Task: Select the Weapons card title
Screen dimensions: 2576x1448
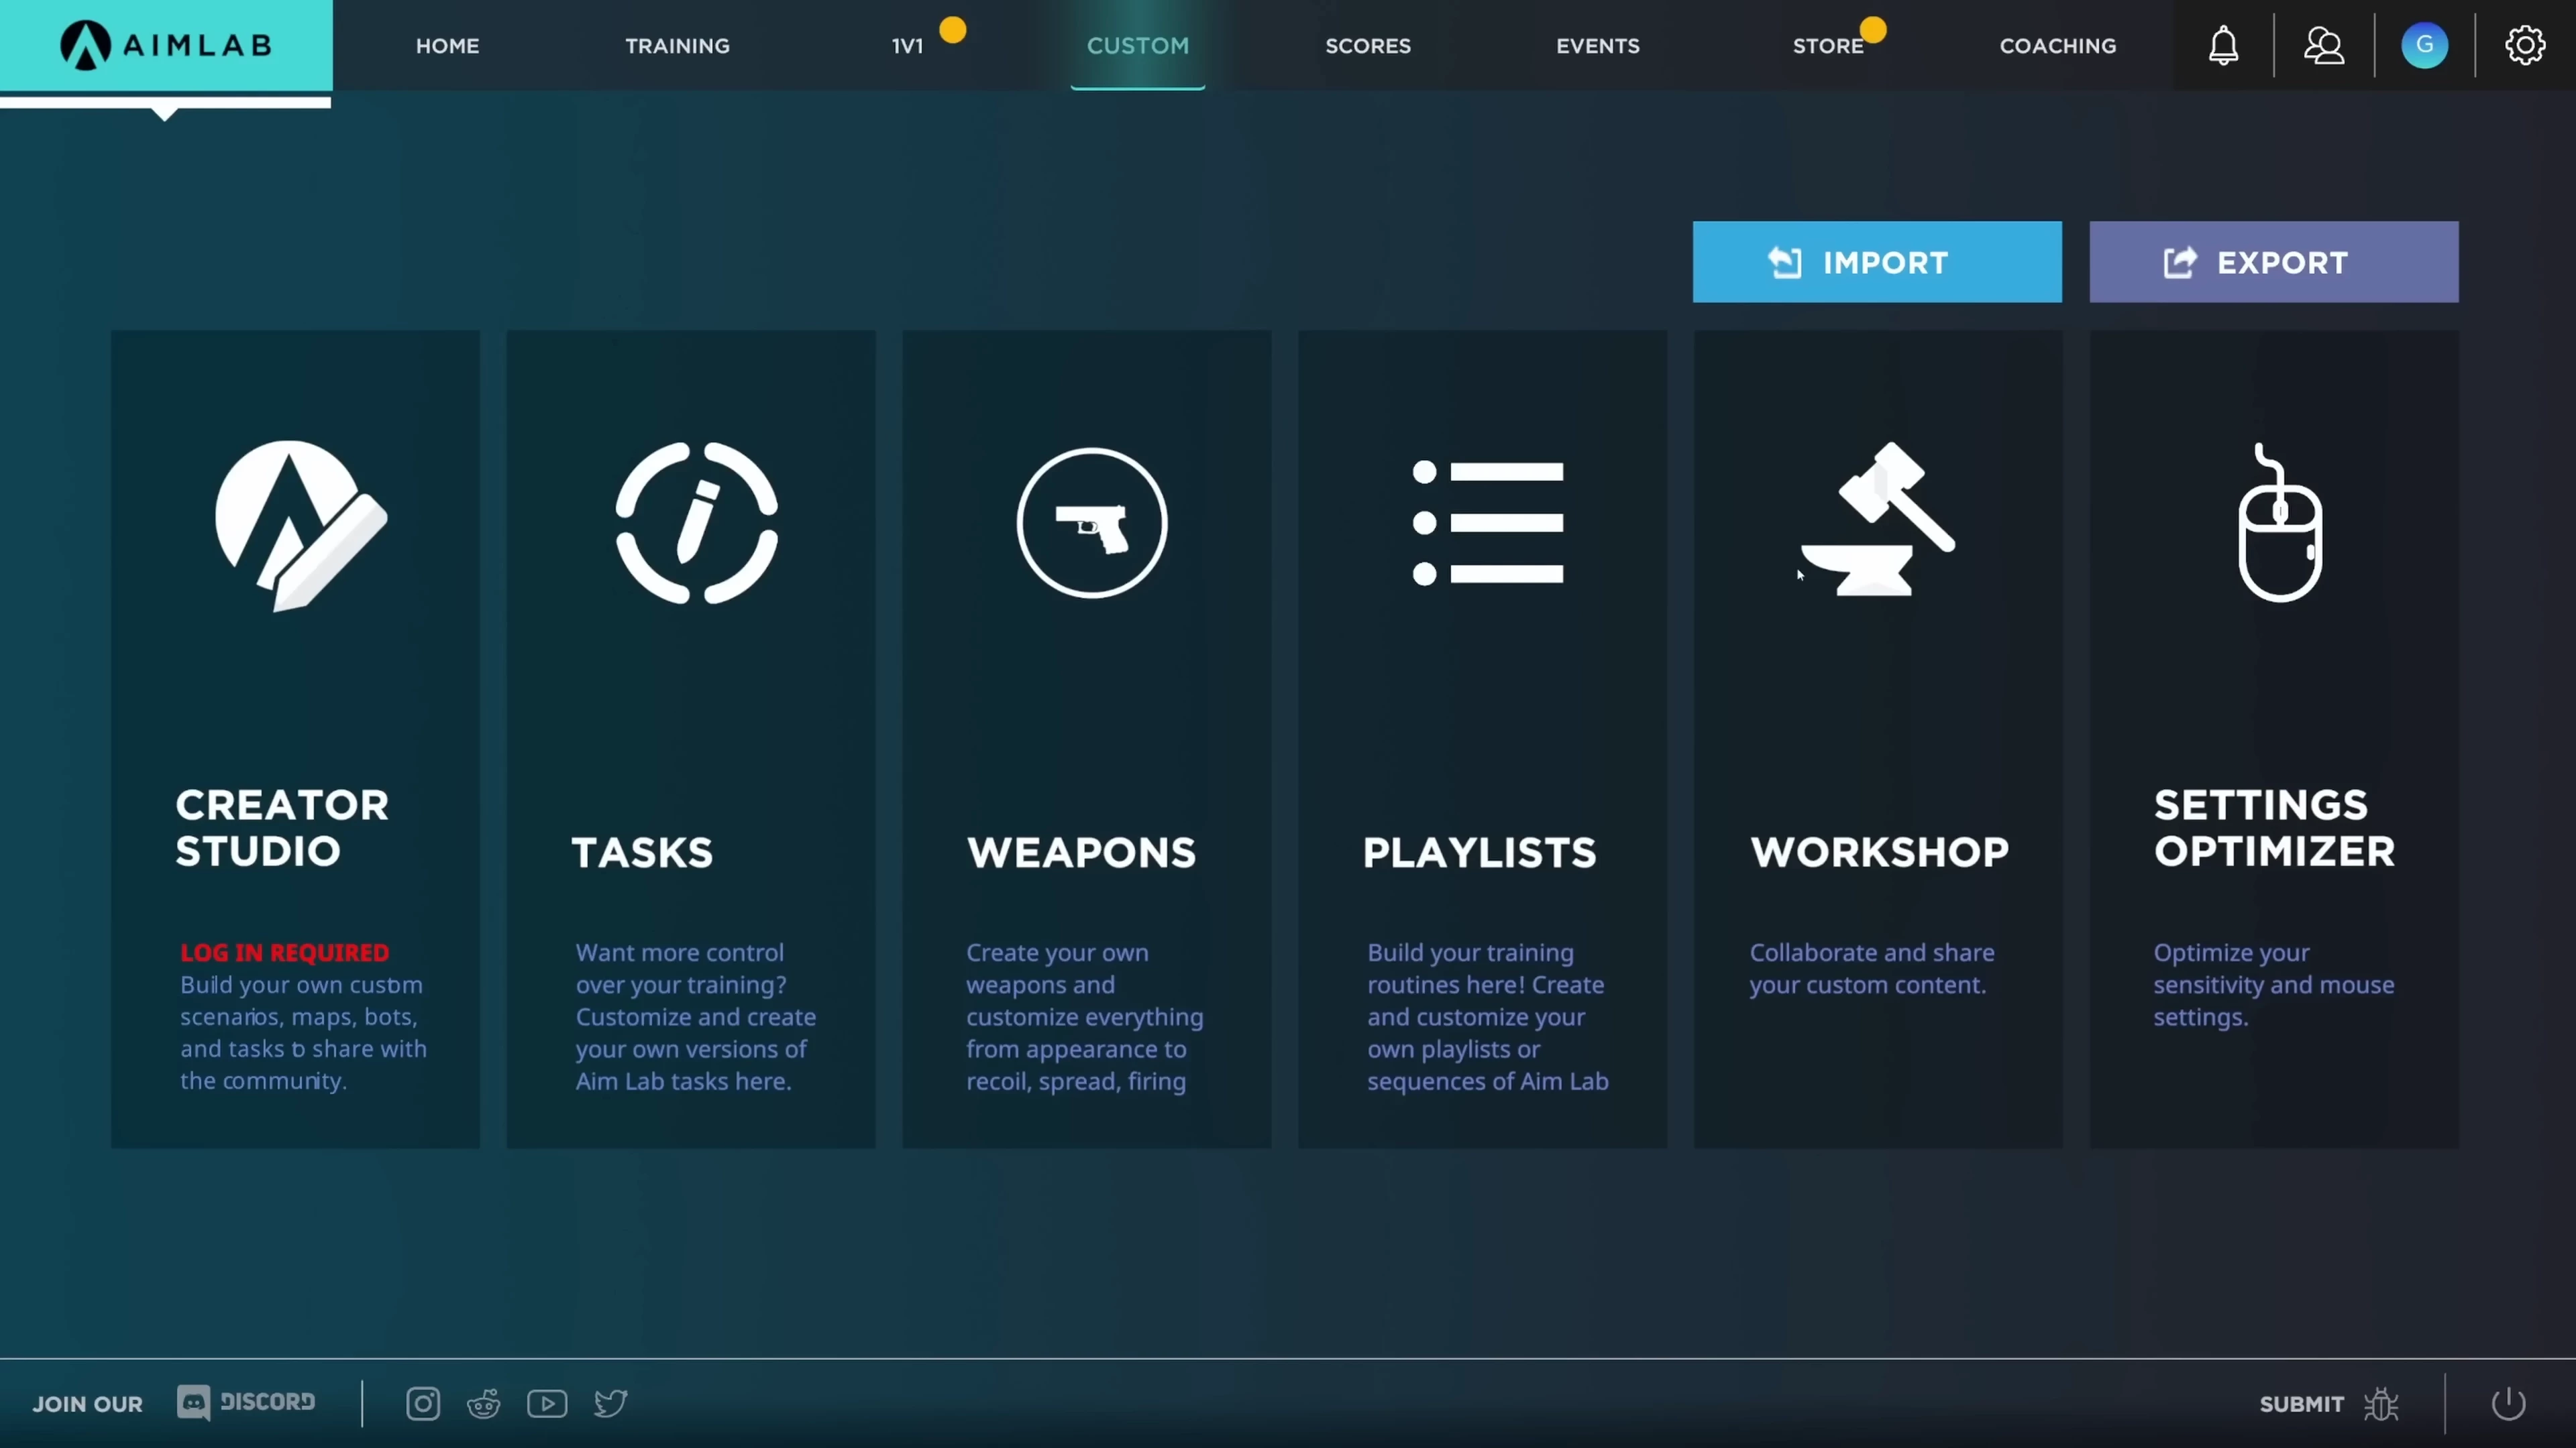Action: [1081, 853]
